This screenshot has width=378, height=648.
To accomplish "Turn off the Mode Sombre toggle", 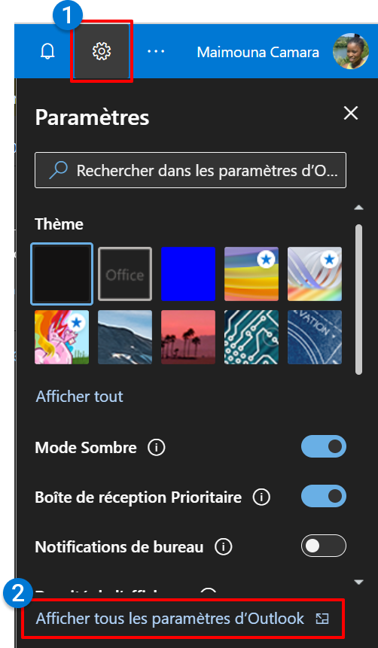I will [324, 446].
